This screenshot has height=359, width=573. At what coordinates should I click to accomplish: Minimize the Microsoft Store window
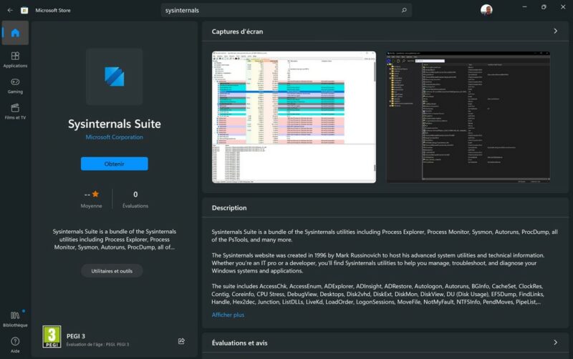click(525, 7)
